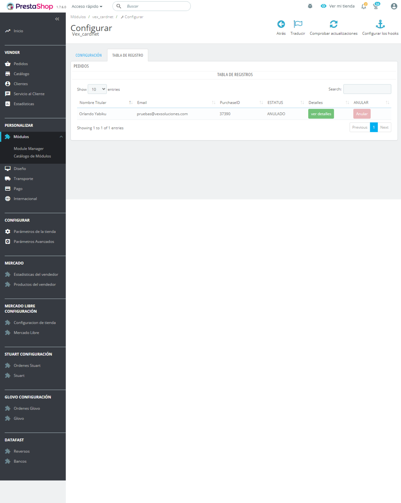Open the notifications bell icon

tap(363, 6)
